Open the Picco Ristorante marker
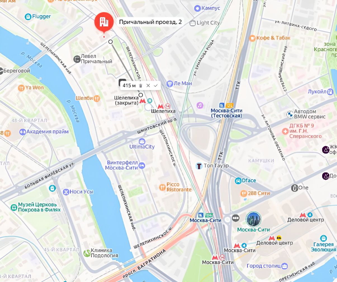The width and height of the screenshot is (337, 282). (162, 187)
